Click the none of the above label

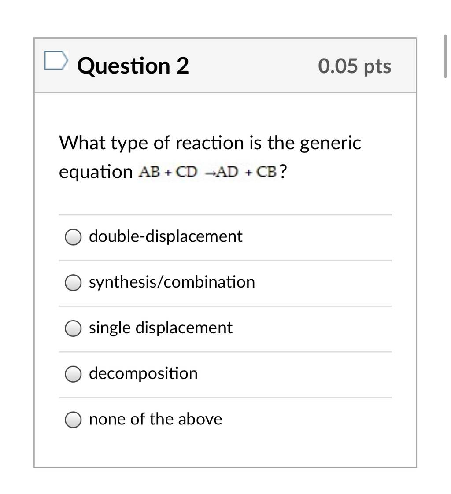pyautogui.click(x=155, y=419)
